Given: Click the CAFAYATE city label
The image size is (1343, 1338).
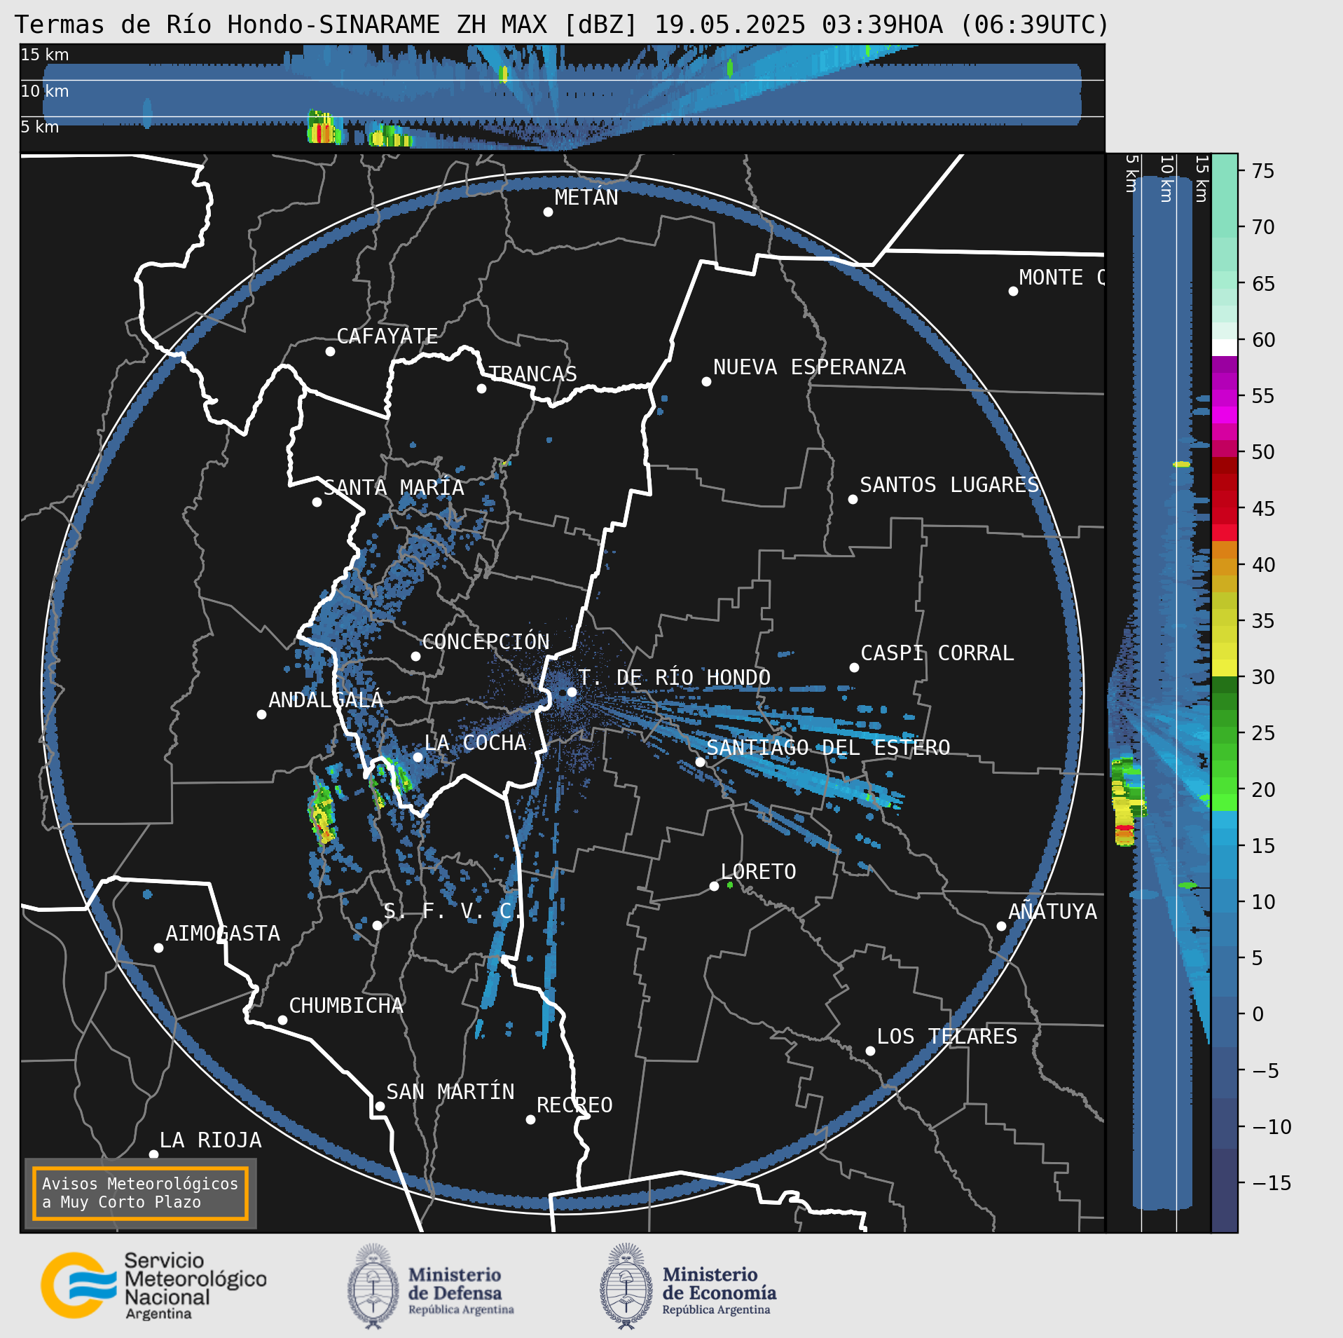Looking at the screenshot, I should [387, 336].
